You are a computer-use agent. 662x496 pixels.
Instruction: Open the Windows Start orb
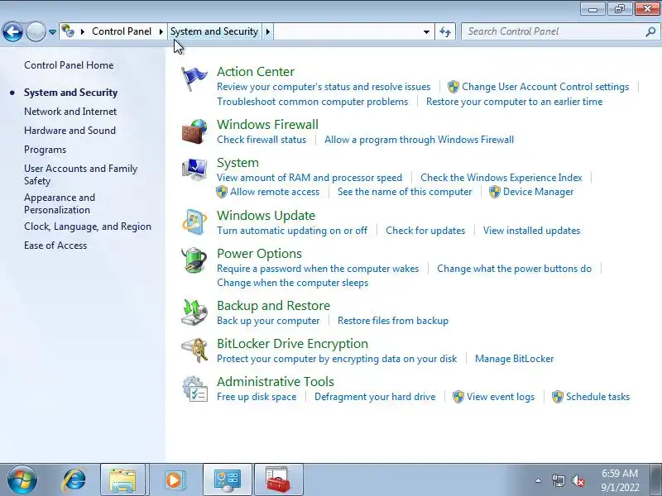(22, 480)
